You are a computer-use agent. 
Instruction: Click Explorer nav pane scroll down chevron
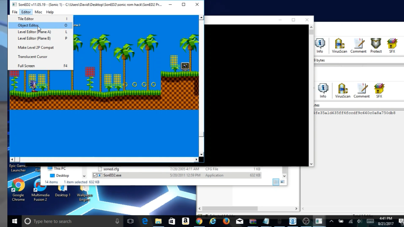pyautogui.click(x=84, y=176)
